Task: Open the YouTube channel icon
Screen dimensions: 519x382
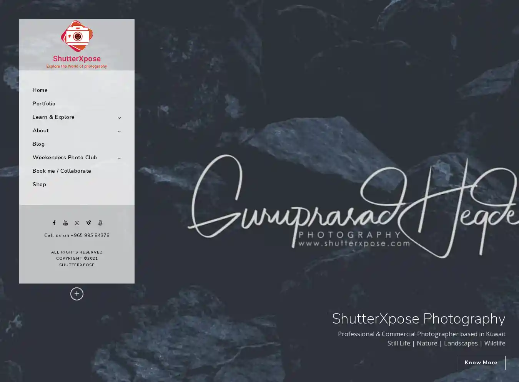Action: [65, 223]
